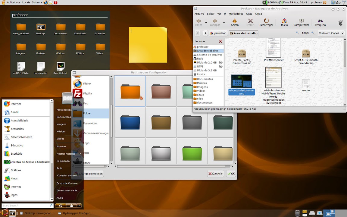Open the Downloads folder in professor widget
The width and height of the screenshot is (347, 217).
[x=80, y=29]
